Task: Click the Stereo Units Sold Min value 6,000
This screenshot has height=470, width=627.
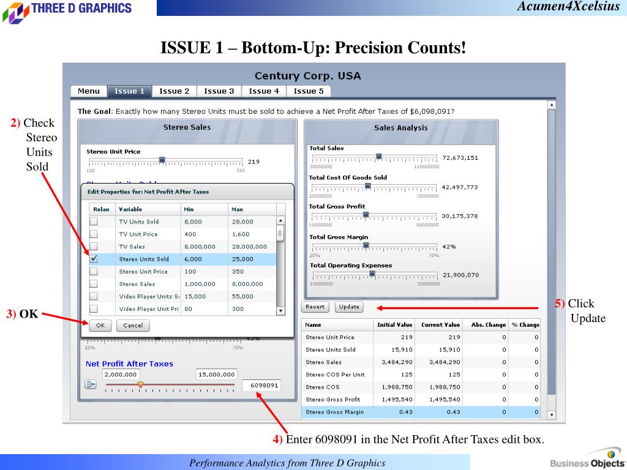Action: coord(193,259)
